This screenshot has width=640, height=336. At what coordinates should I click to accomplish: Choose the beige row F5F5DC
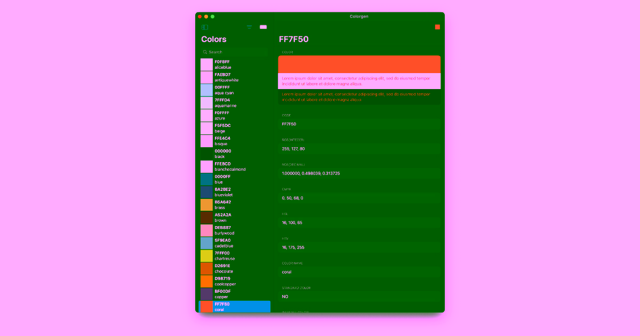(235, 129)
